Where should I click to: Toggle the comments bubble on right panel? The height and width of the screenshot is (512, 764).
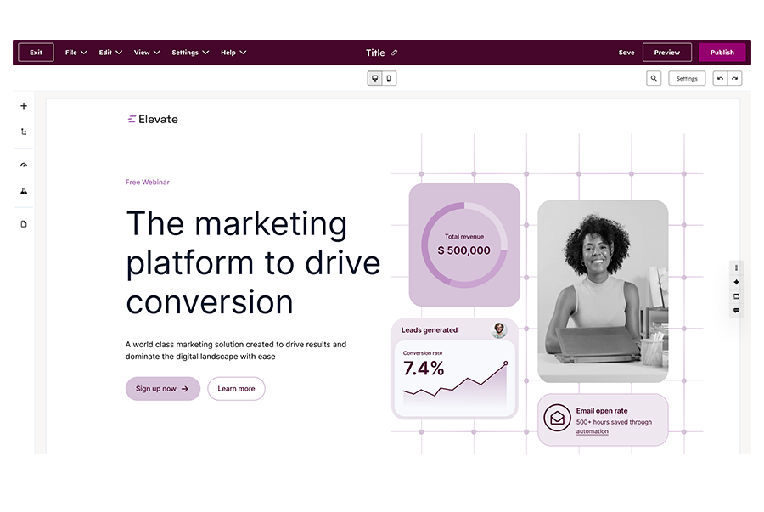point(736,311)
